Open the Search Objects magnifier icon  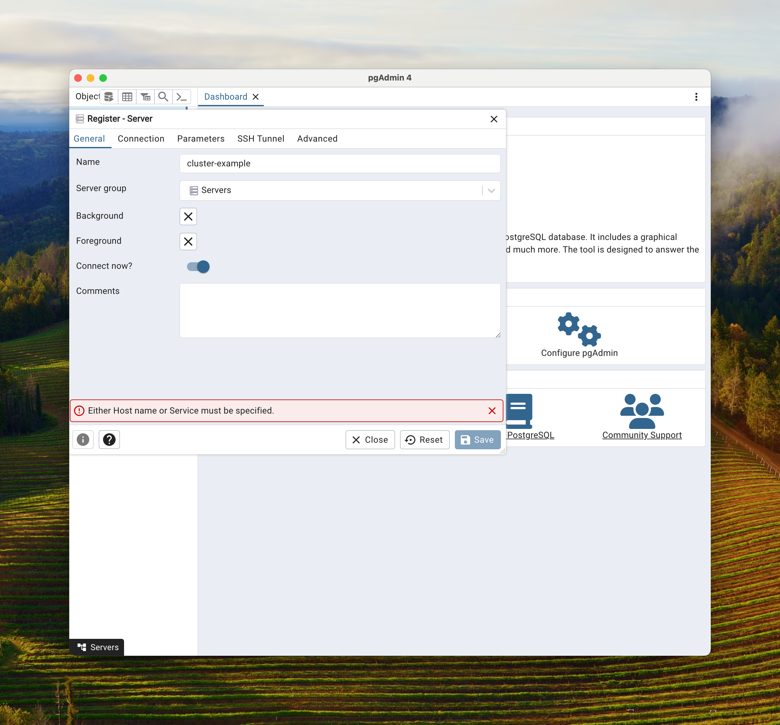pyautogui.click(x=163, y=96)
